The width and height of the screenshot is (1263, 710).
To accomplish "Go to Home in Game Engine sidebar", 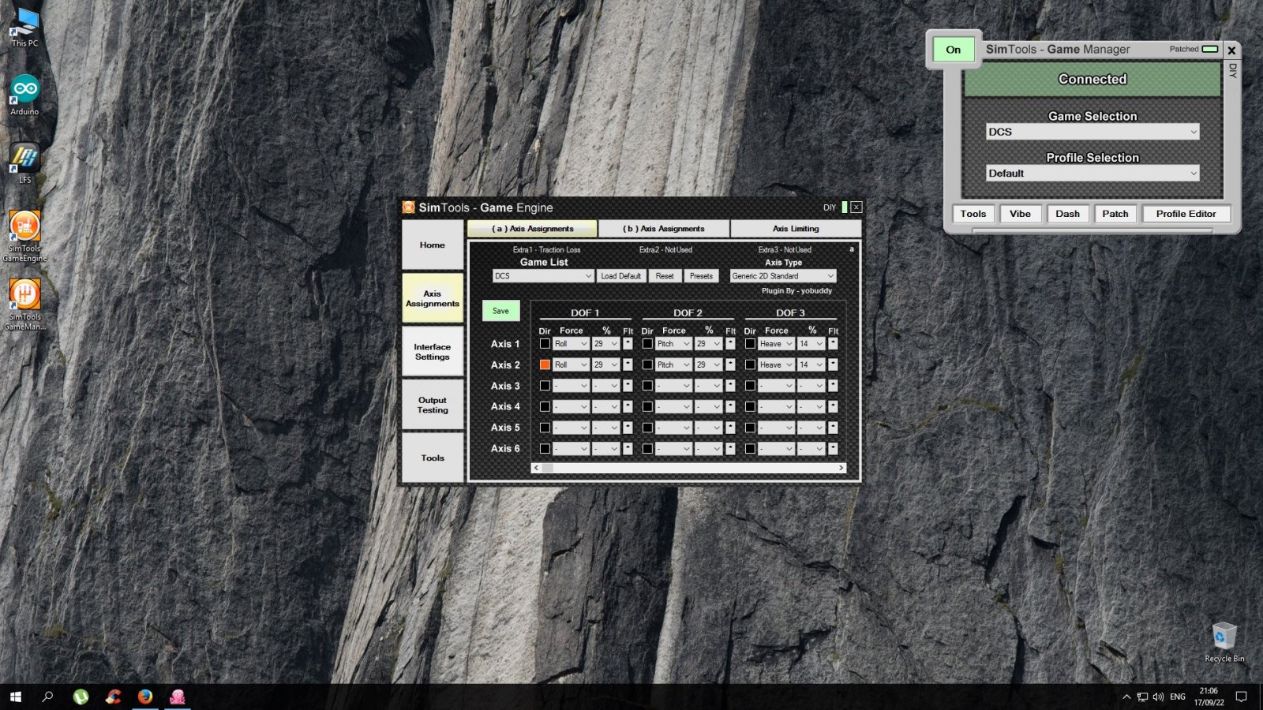I will [x=433, y=245].
